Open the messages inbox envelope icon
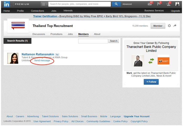Screen dimensions: 184x126 point(150,4)
